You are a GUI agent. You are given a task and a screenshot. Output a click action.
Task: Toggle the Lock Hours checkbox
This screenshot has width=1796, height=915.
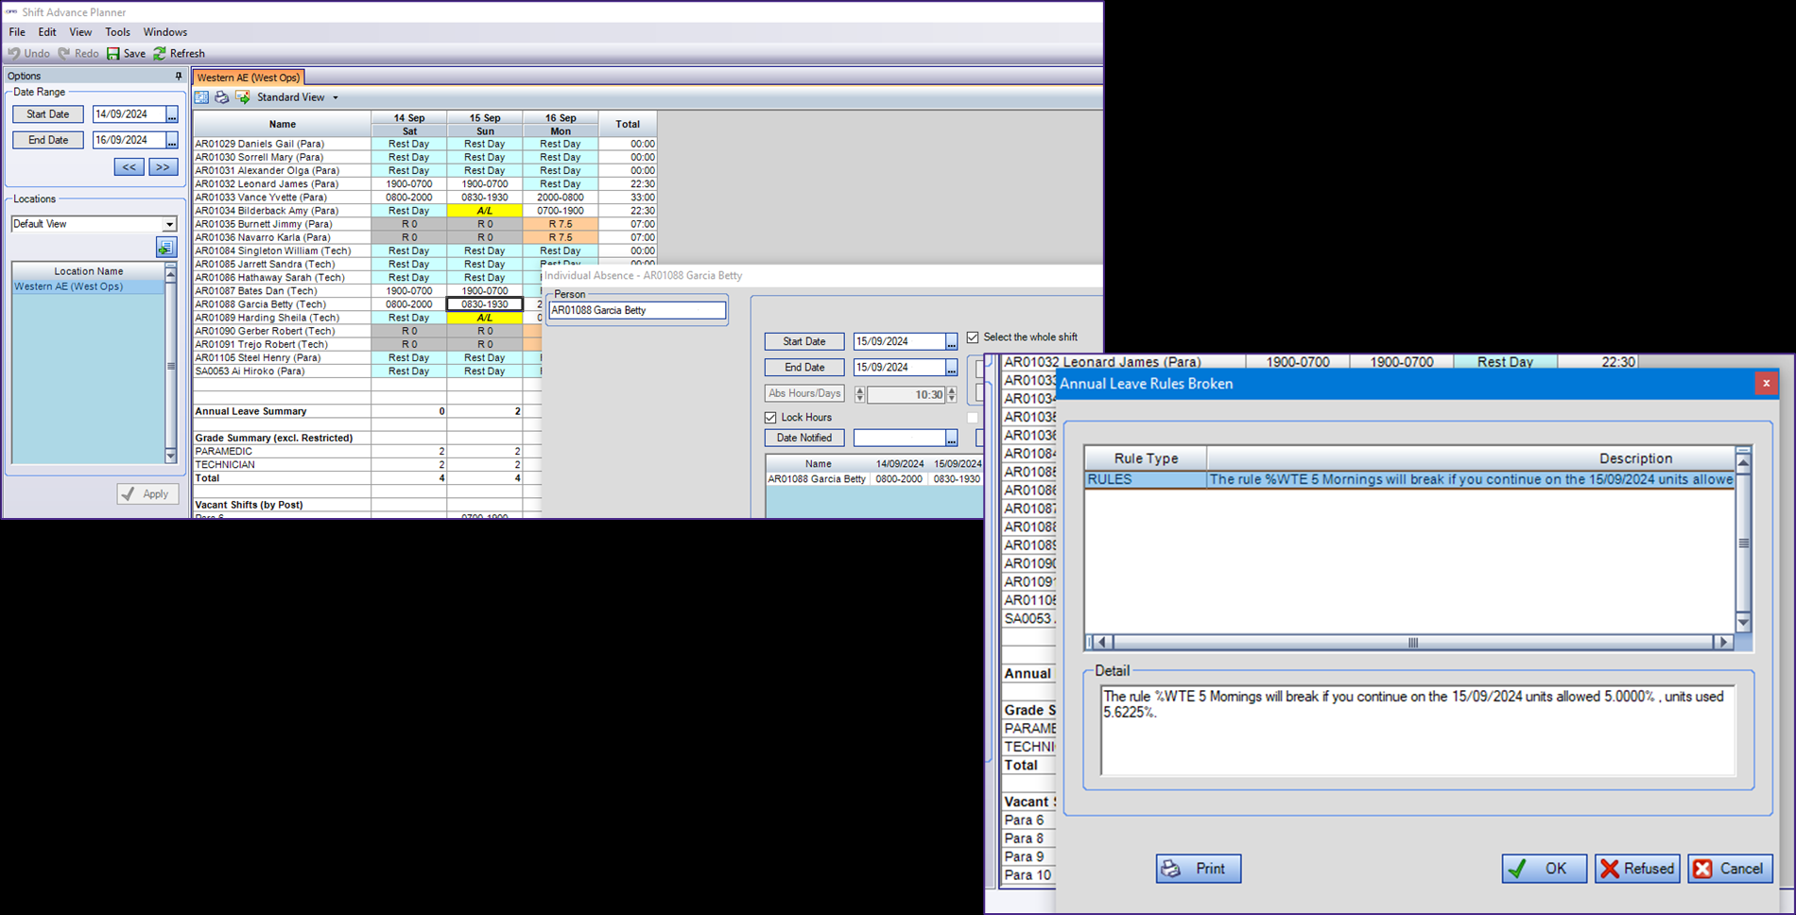coord(770,418)
